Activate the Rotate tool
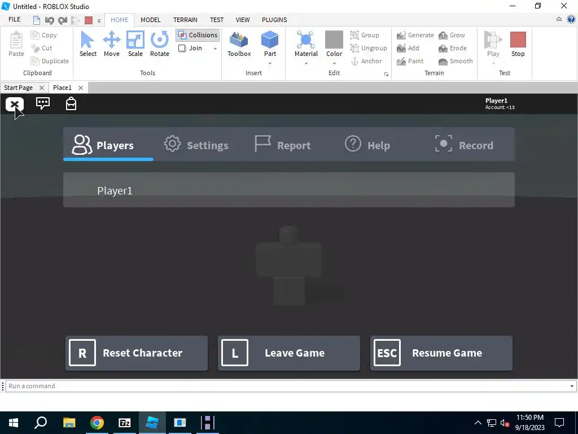Viewport: 578px width, 434px height. tap(160, 44)
